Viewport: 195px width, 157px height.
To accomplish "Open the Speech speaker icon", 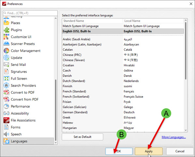I will [6, 134].
